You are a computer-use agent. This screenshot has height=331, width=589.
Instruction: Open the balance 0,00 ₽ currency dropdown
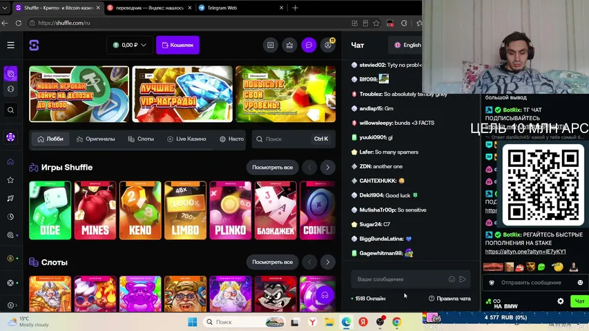[130, 45]
